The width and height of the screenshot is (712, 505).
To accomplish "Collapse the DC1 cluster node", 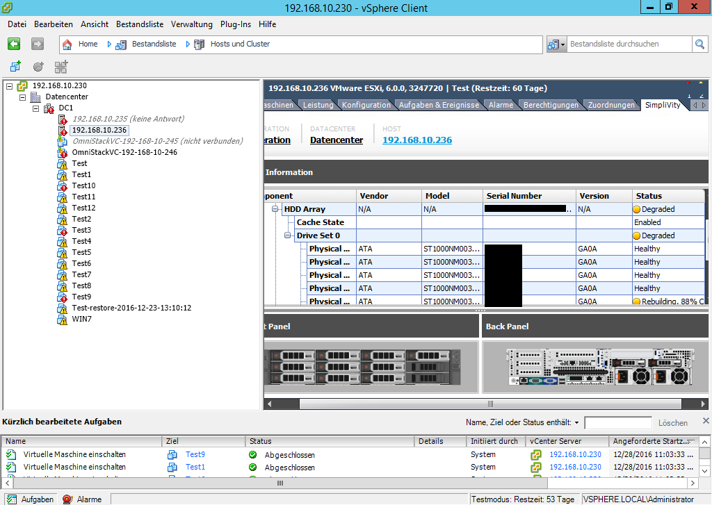I will [35, 108].
